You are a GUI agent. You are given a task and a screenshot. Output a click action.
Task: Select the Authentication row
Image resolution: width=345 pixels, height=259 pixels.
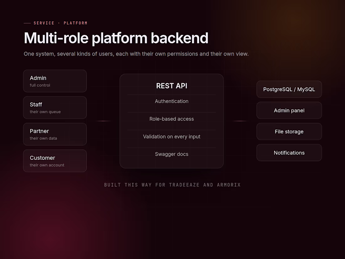click(x=172, y=101)
